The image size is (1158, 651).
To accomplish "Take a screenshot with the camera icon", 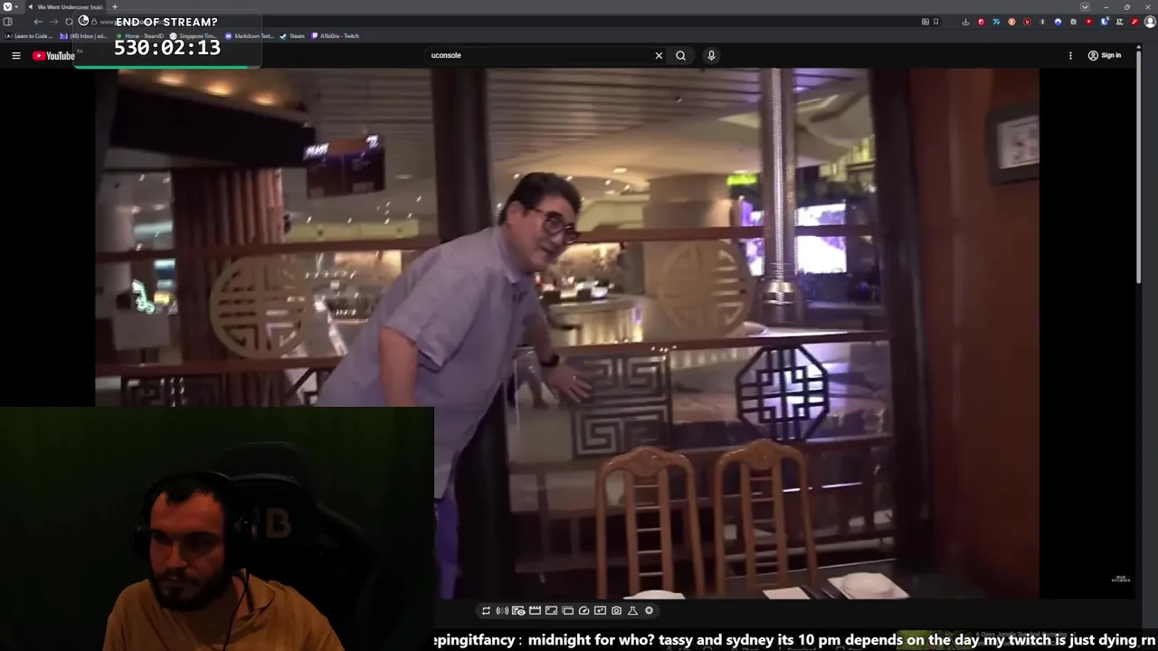I will point(616,610).
